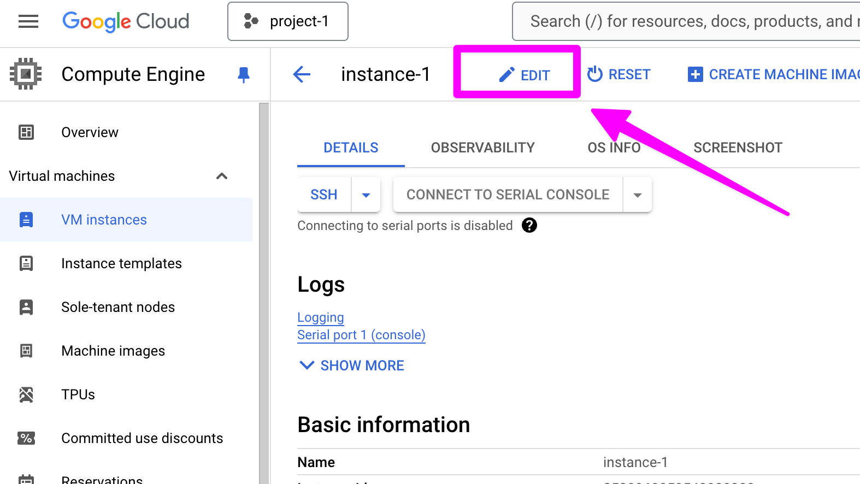Click 'Connecting to serial ports is disabled' text
This screenshot has height=484, width=860.
(405, 226)
